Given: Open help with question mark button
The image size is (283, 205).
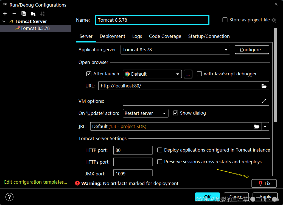Looking at the screenshot, I should [x=9, y=197].
